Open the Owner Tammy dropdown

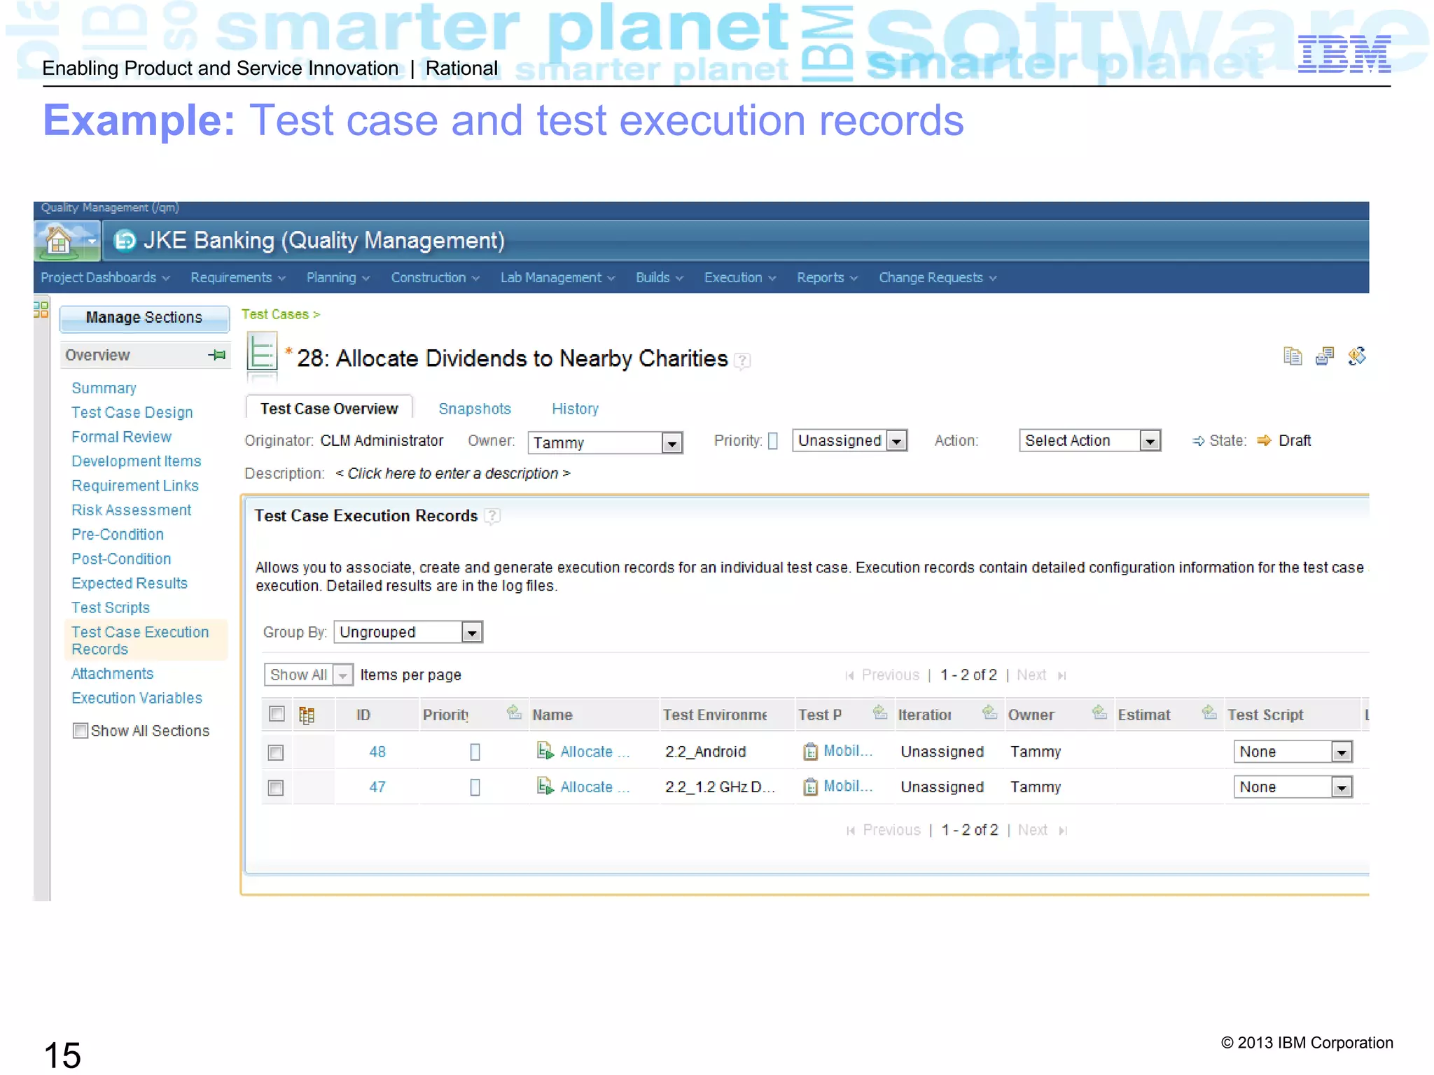click(x=605, y=443)
